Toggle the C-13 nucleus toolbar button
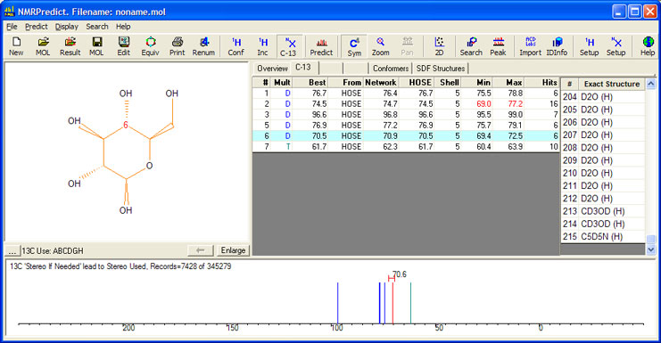 coord(289,46)
